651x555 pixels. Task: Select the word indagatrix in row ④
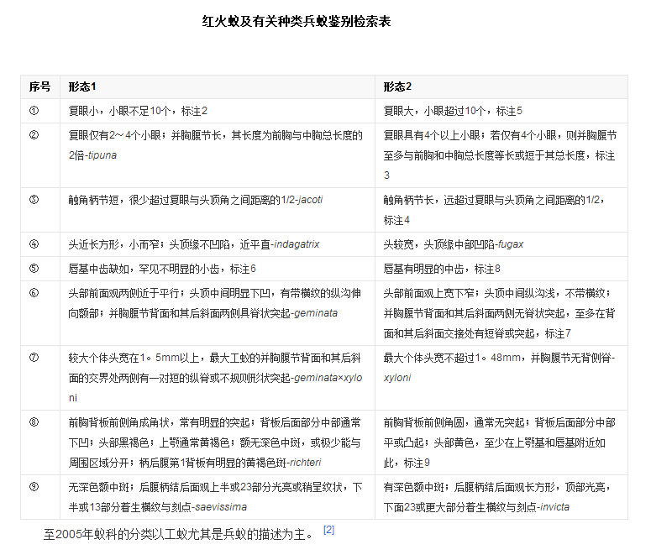(x=295, y=244)
